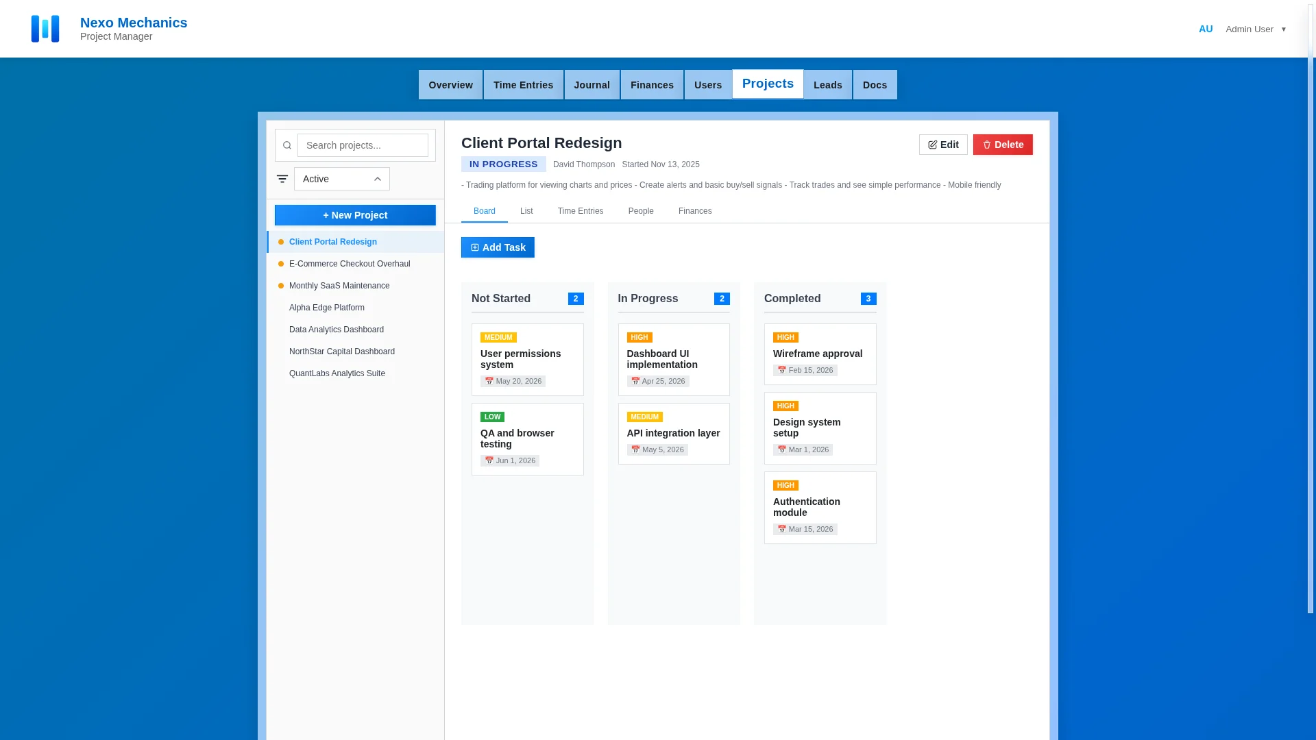Open the Time Entries main navigation tab
1316x740 pixels.
[x=523, y=85]
